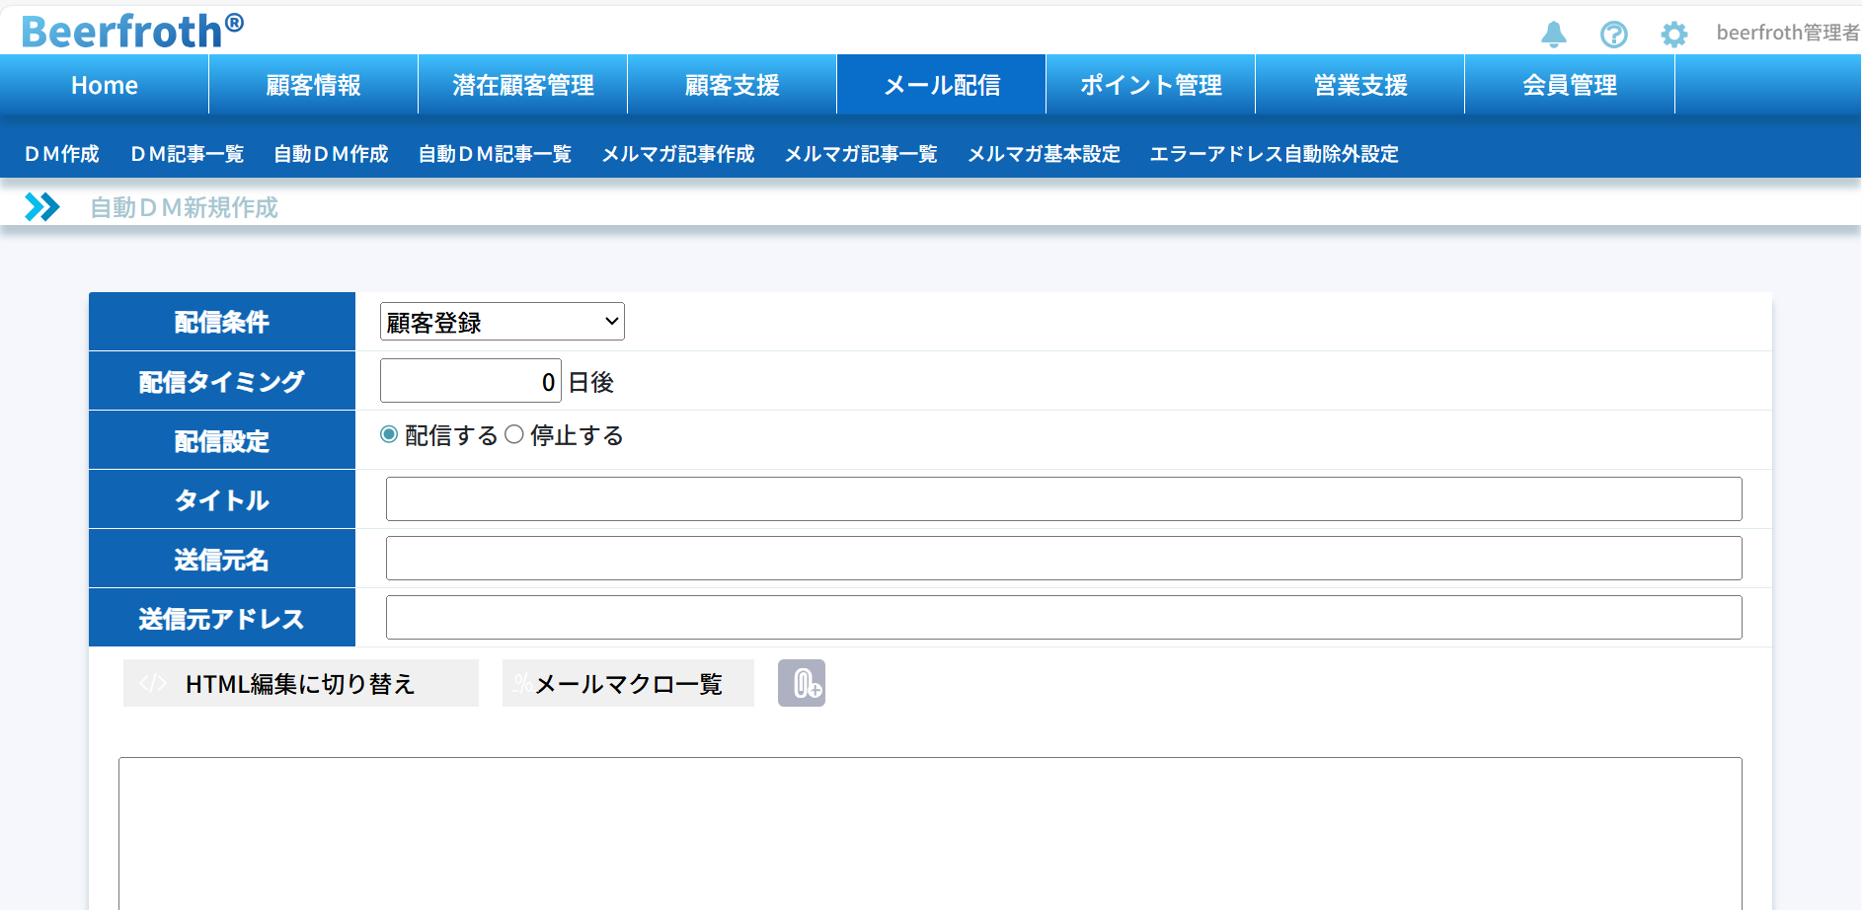Open エラーアドレス自動除外設定 submenu
1862x910 pixels.
(1274, 154)
